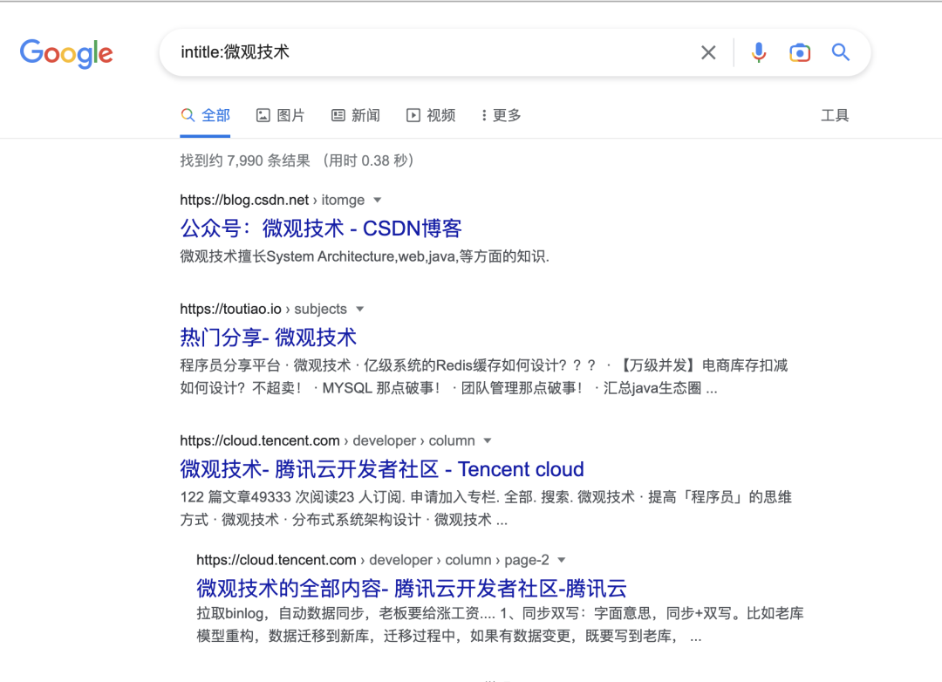Open result 公众号：微观技术 - CSDN博客
The height and width of the screenshot is (682, 942).
click(x=321, y=228)
